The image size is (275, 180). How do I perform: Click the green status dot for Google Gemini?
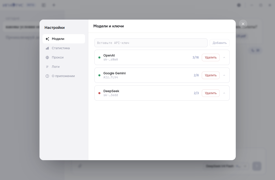pos(99,75)
